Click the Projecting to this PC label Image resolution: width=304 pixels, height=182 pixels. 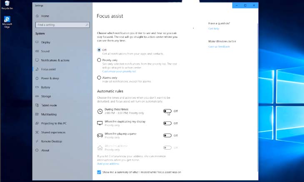click(x=54, y=123)
